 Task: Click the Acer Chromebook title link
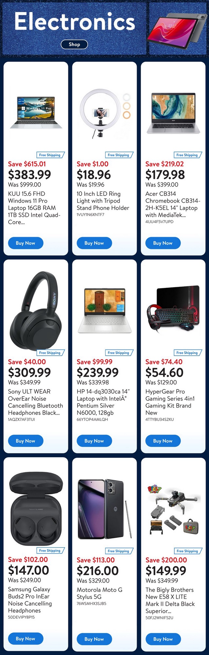[x=173, y=204]
